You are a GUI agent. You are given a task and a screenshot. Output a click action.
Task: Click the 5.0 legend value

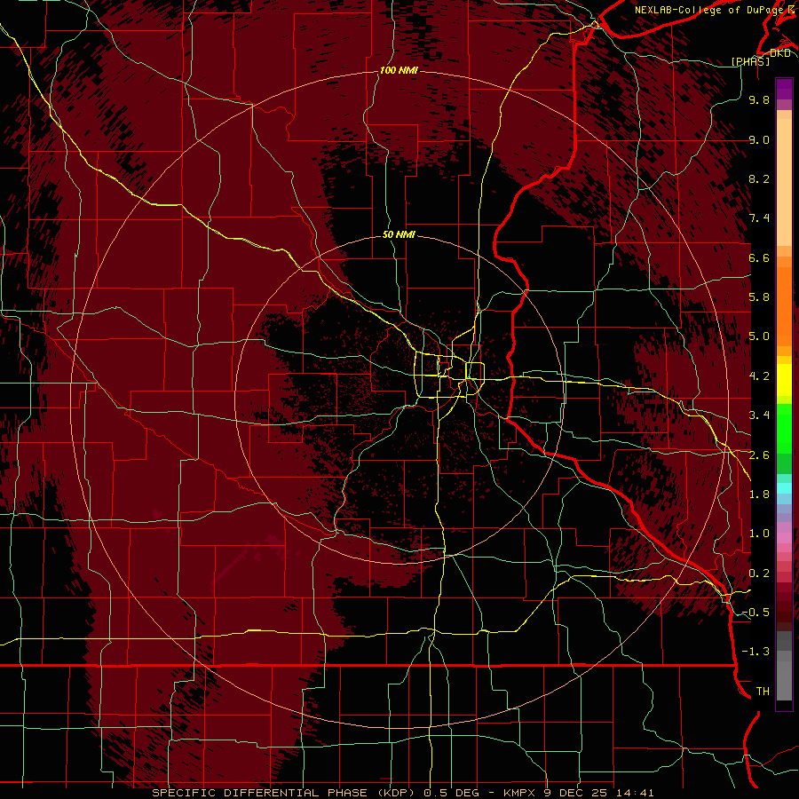coord(759,336)
